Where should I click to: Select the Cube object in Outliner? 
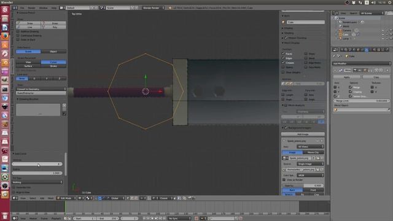click(346, 34)
